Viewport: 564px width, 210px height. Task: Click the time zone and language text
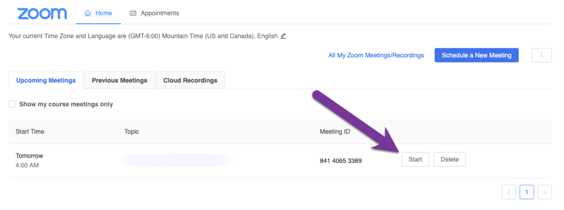pyautogui.click(x=143, y=36)
